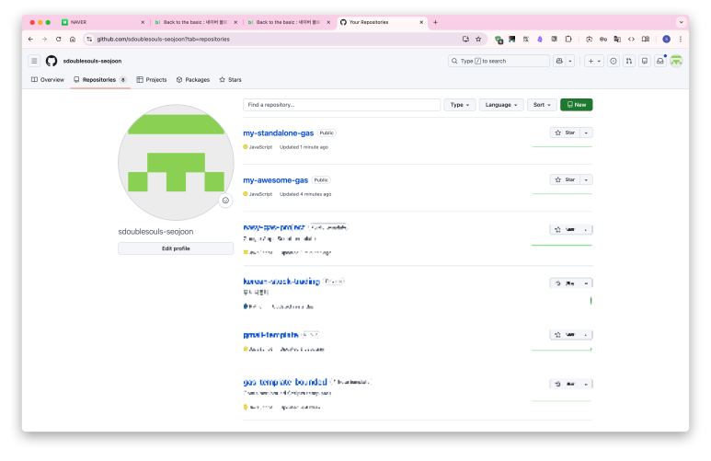This screenshot has height=461, width=711.
Task: Click the browser reload button
Action: coord(58,39)
